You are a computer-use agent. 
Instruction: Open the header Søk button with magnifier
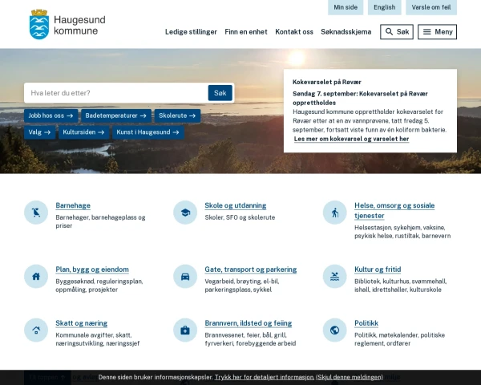[397, 32]
